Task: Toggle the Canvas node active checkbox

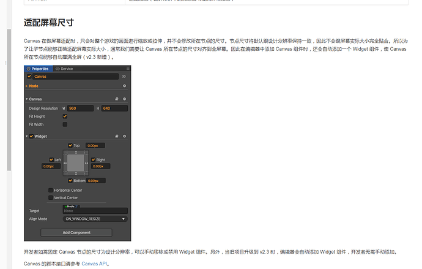Action: click(x=29, y=76)
